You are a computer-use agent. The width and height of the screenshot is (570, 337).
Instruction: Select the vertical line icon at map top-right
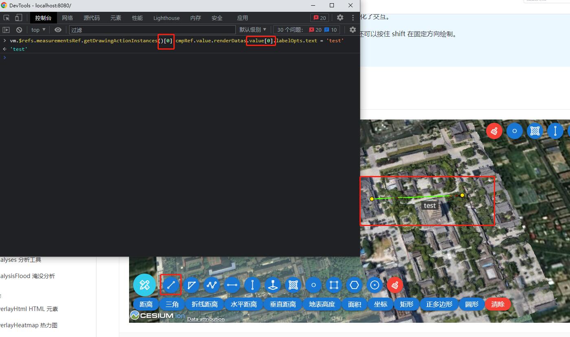[x=555, y=131]
